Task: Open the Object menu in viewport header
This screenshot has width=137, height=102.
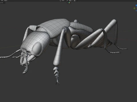Action: 6,1
